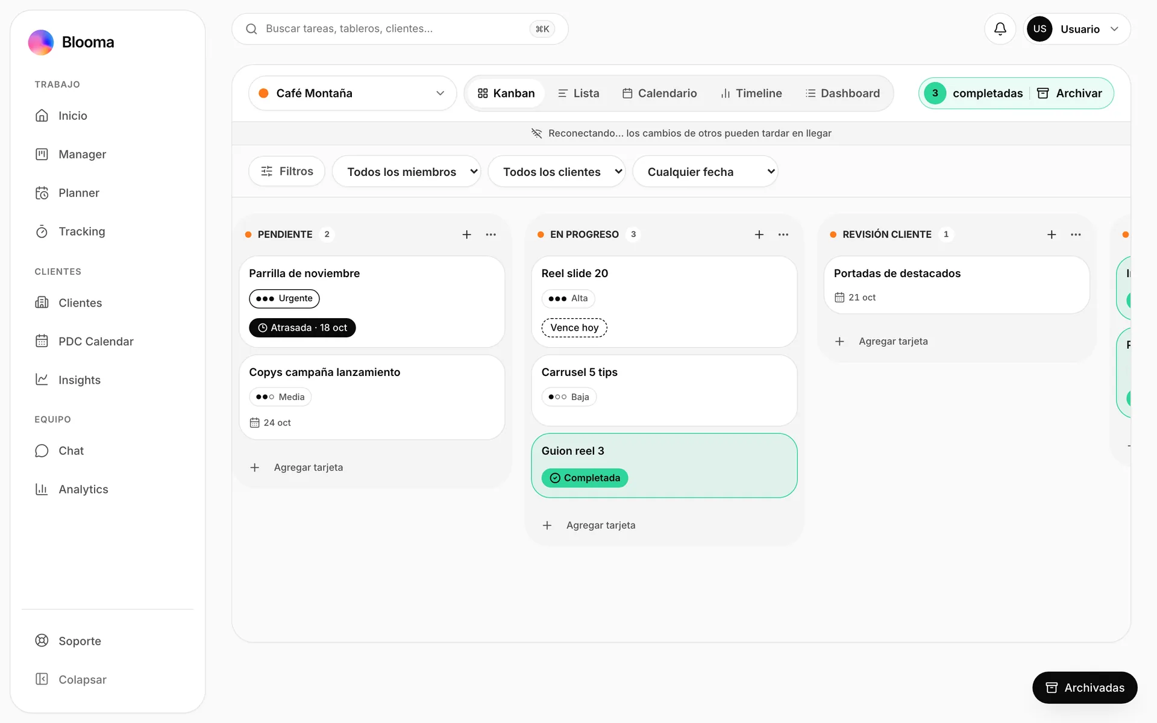
Task: Click the search tasks input field
Action: 400,29
